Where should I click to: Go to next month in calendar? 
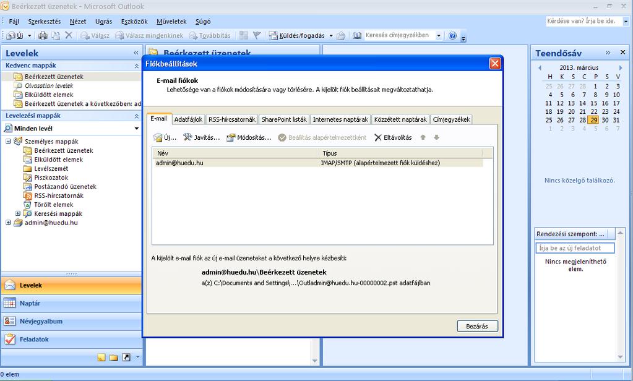621,68
